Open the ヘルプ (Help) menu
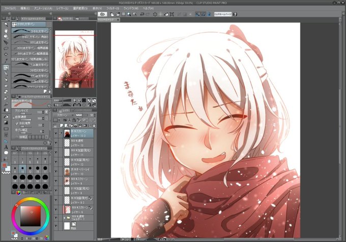346x242 pixels. (148, 8)
